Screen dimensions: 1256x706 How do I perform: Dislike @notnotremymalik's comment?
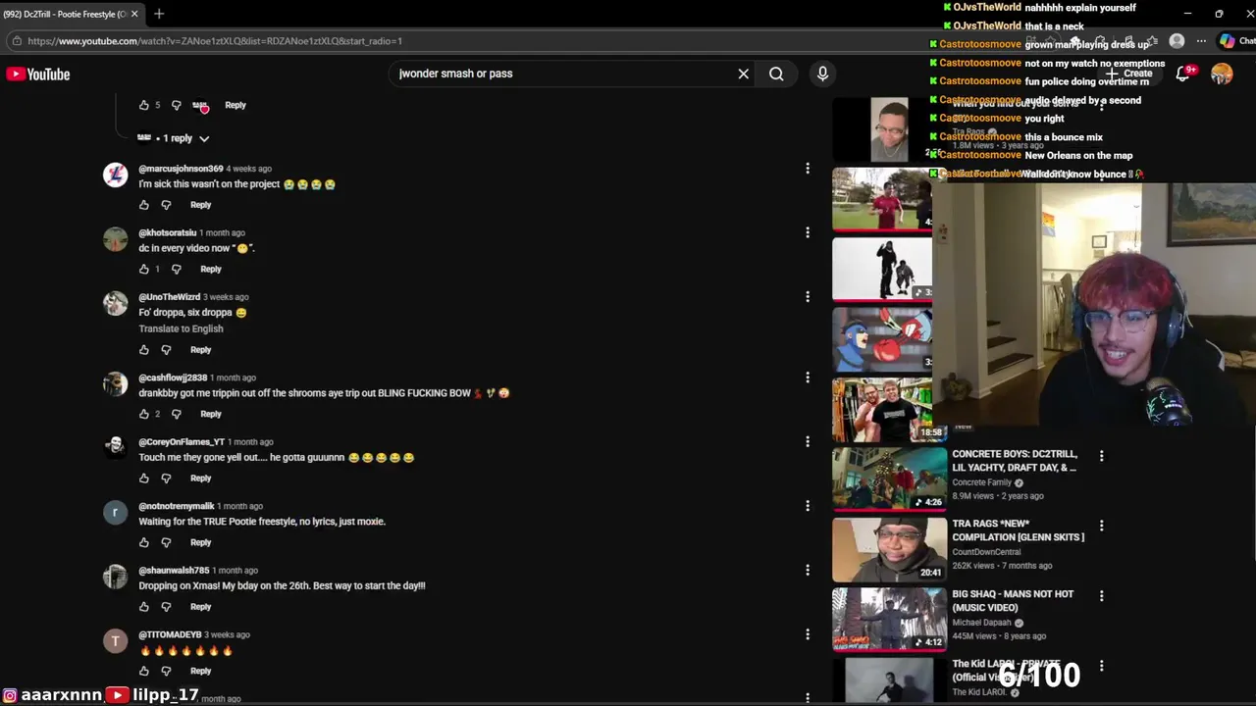tap(166, 542)
